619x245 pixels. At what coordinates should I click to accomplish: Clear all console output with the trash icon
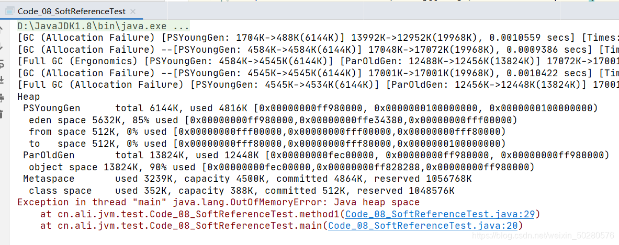pyautogui.click(x=2, y=114)
